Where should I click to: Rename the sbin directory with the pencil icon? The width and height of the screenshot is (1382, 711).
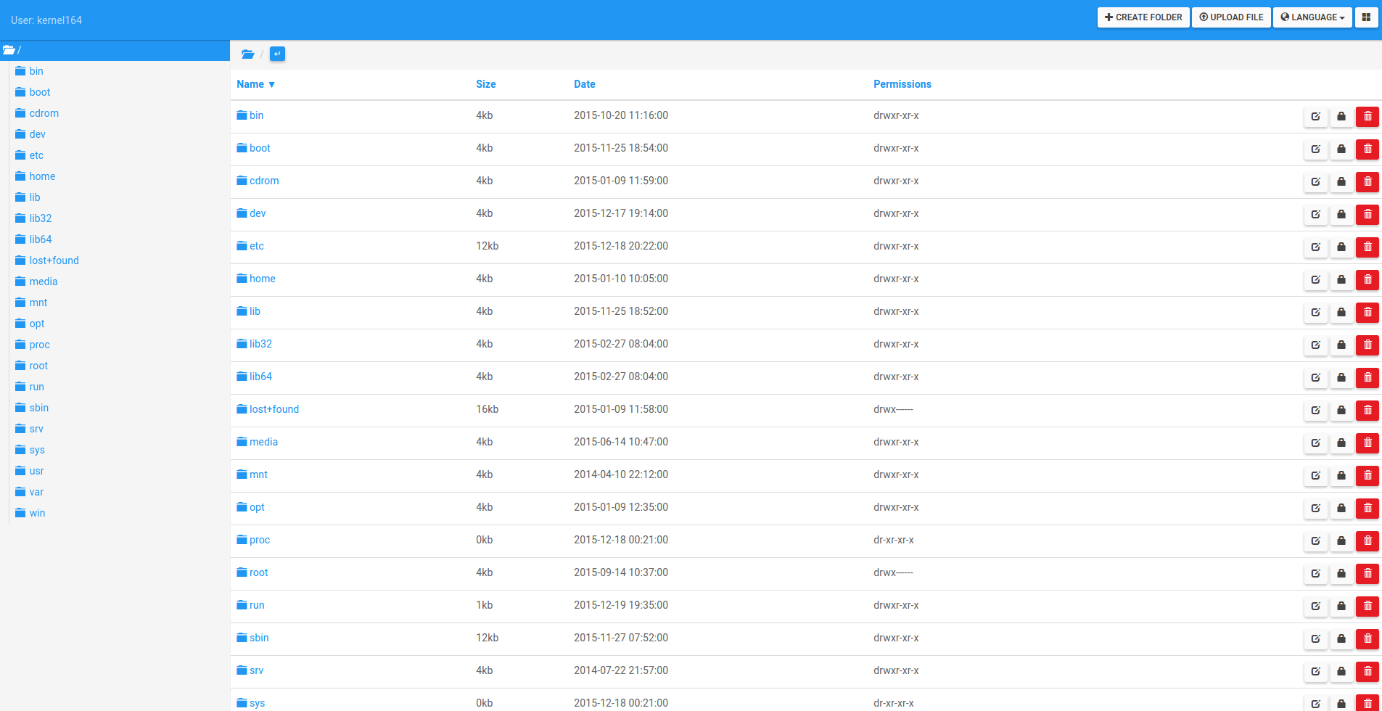[1315, 638]
